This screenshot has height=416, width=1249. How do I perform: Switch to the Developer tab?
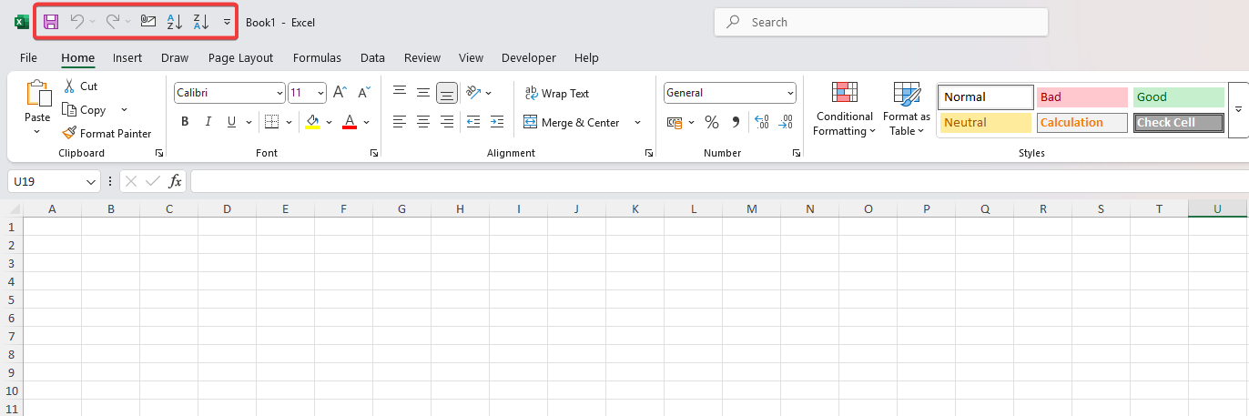[529, 57]
